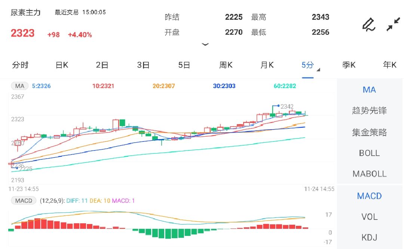
Task: Tap the collapse fullscreen arrows icon
Action: click(393, 24)
